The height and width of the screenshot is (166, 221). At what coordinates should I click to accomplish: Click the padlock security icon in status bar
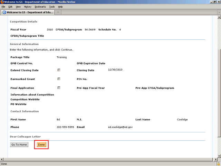point(218,164)
